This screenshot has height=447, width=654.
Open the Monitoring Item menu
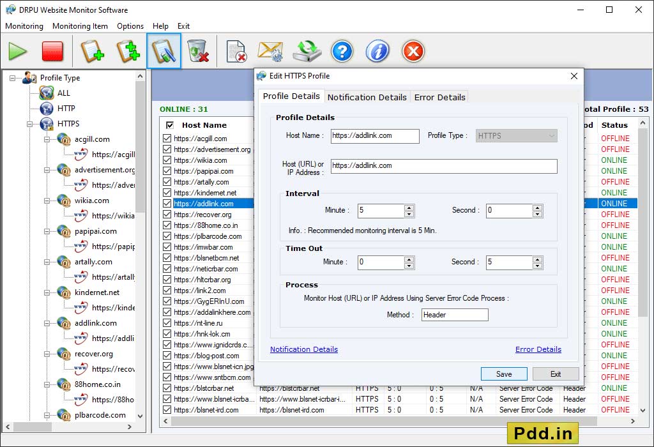80,26
